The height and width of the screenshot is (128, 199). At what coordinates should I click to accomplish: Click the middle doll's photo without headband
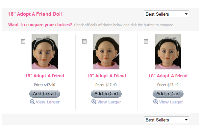click(x=106, y=52)
